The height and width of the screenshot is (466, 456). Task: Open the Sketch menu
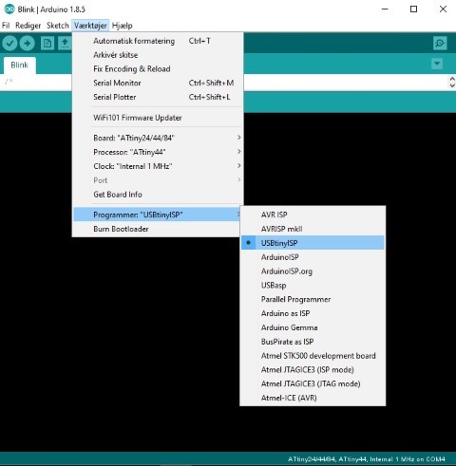pos(58,26)
